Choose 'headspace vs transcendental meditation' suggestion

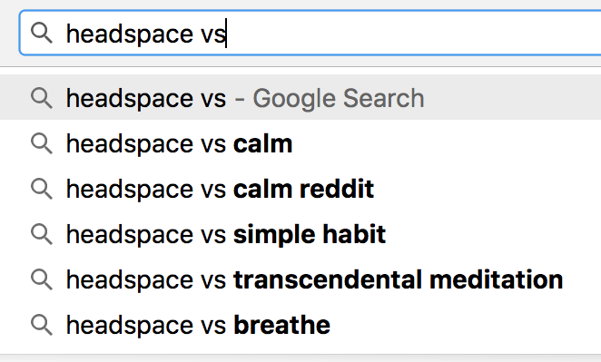point(300,279)
